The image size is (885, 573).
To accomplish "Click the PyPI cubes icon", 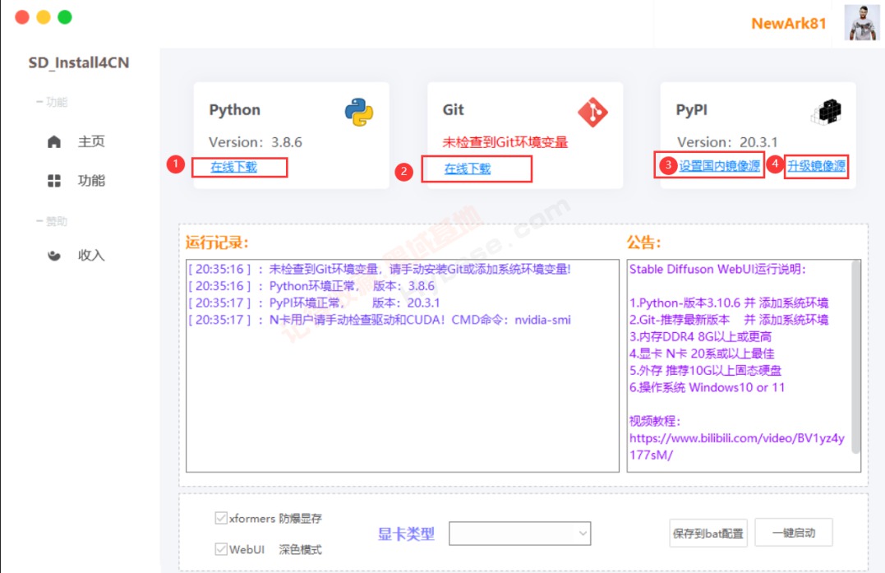I will (x=827, y=111).
